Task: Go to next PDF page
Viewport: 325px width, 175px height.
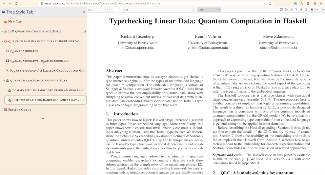Action: tap(110, 10)
